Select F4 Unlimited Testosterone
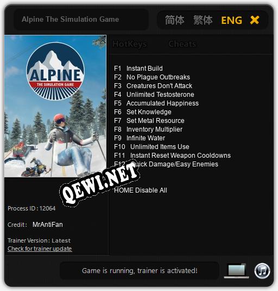 [x=154, y=95]
